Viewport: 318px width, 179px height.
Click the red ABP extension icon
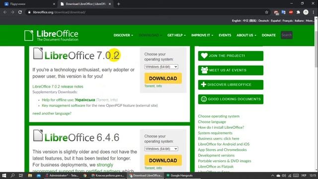pyautogui.click(x=291, y=12)
